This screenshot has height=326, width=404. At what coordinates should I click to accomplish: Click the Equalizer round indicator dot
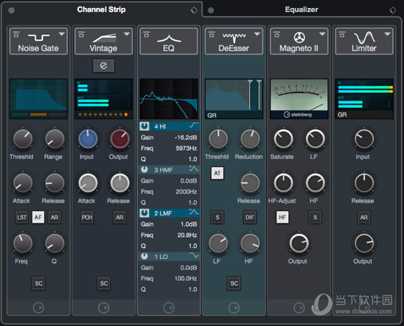click(211, 10)
